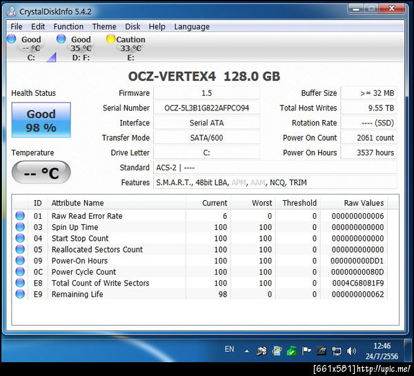Screen dimensions: 414x376
Task: Click the Action Center flag tray icon
Action: 306,351
